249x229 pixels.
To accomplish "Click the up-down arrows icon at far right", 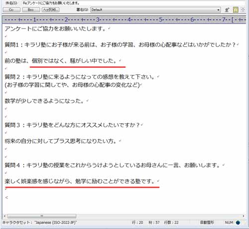I will 243,10.
